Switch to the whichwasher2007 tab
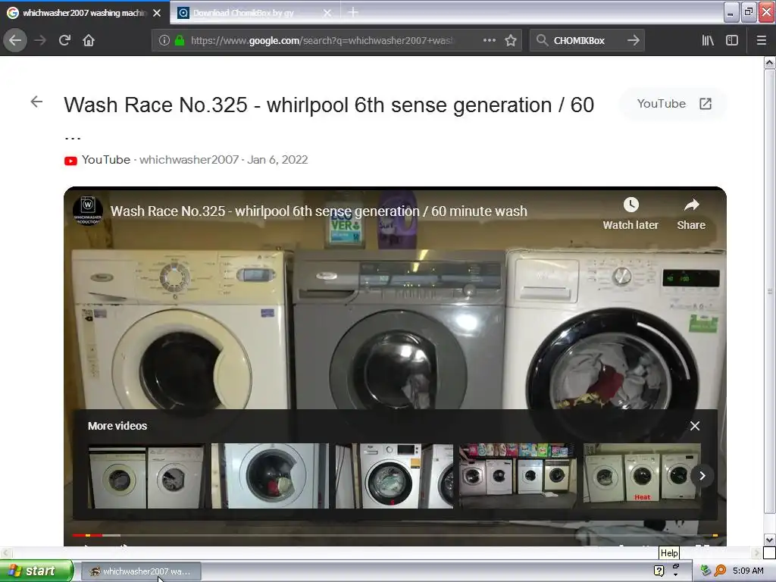Viewport: 776px width, 582px height. coord(84,13)
